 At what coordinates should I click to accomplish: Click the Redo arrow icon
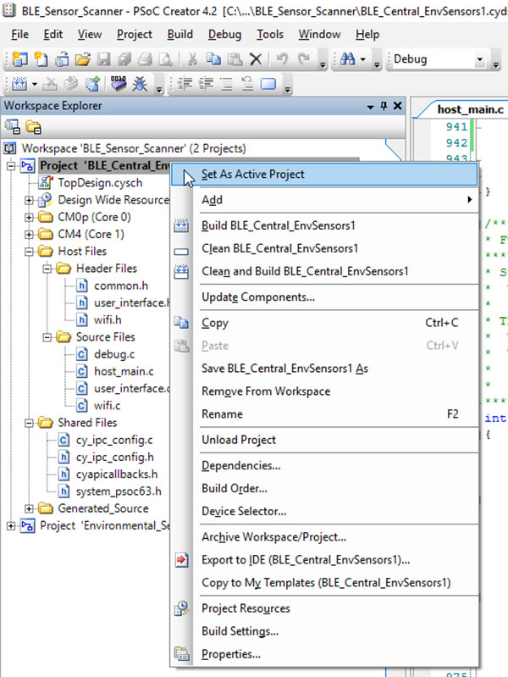303,58
